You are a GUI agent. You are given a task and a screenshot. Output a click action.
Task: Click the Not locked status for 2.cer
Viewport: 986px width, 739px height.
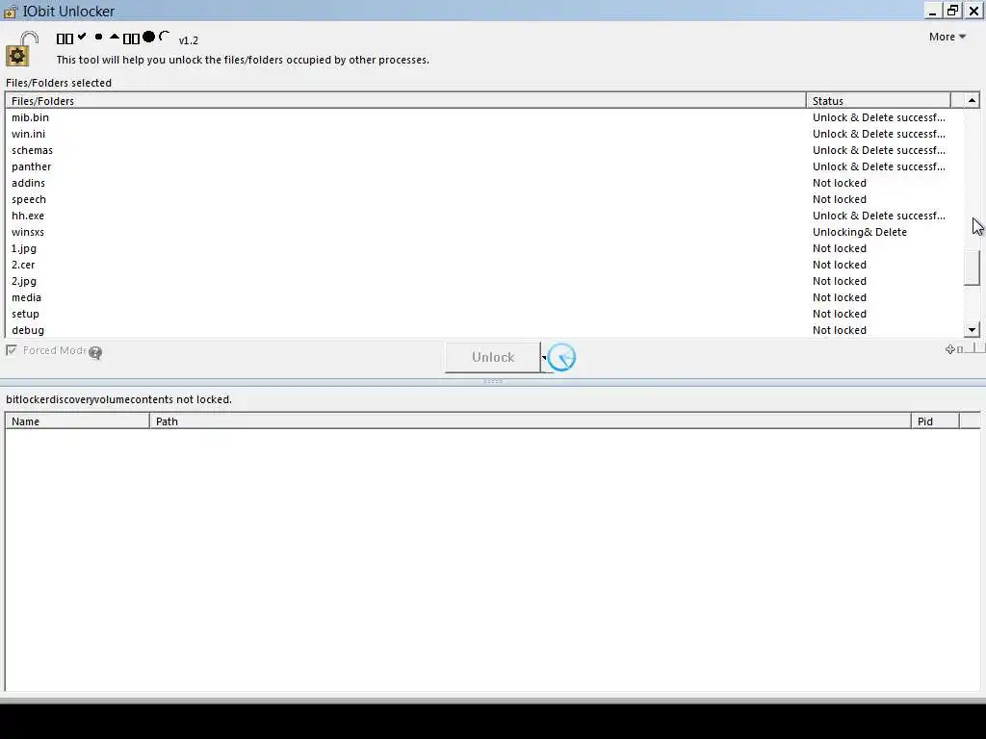click(840, 265)
